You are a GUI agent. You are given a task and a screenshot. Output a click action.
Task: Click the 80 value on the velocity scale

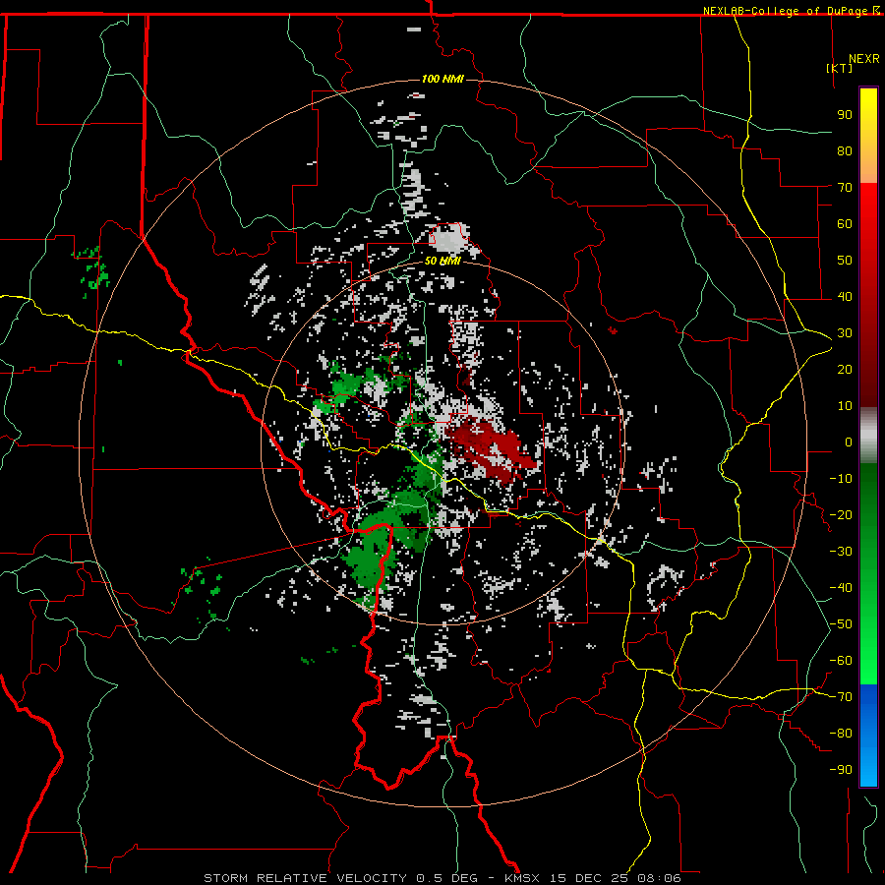tap(845, 150)
